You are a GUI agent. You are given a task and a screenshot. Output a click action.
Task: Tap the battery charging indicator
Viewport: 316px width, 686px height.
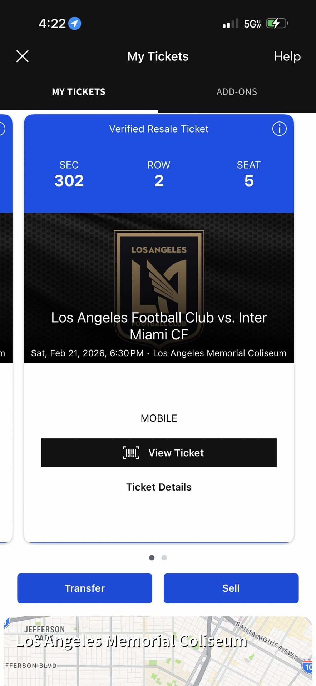[277, 24]
